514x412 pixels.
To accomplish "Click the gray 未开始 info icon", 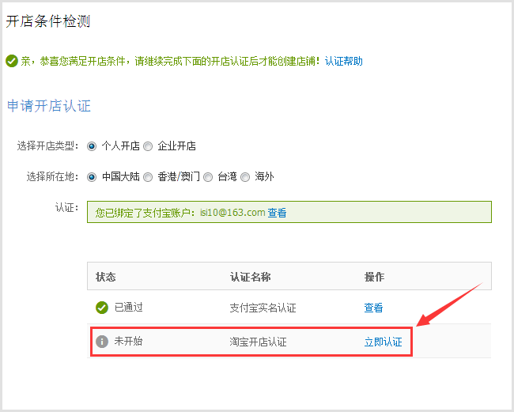I will pos(102,342).
